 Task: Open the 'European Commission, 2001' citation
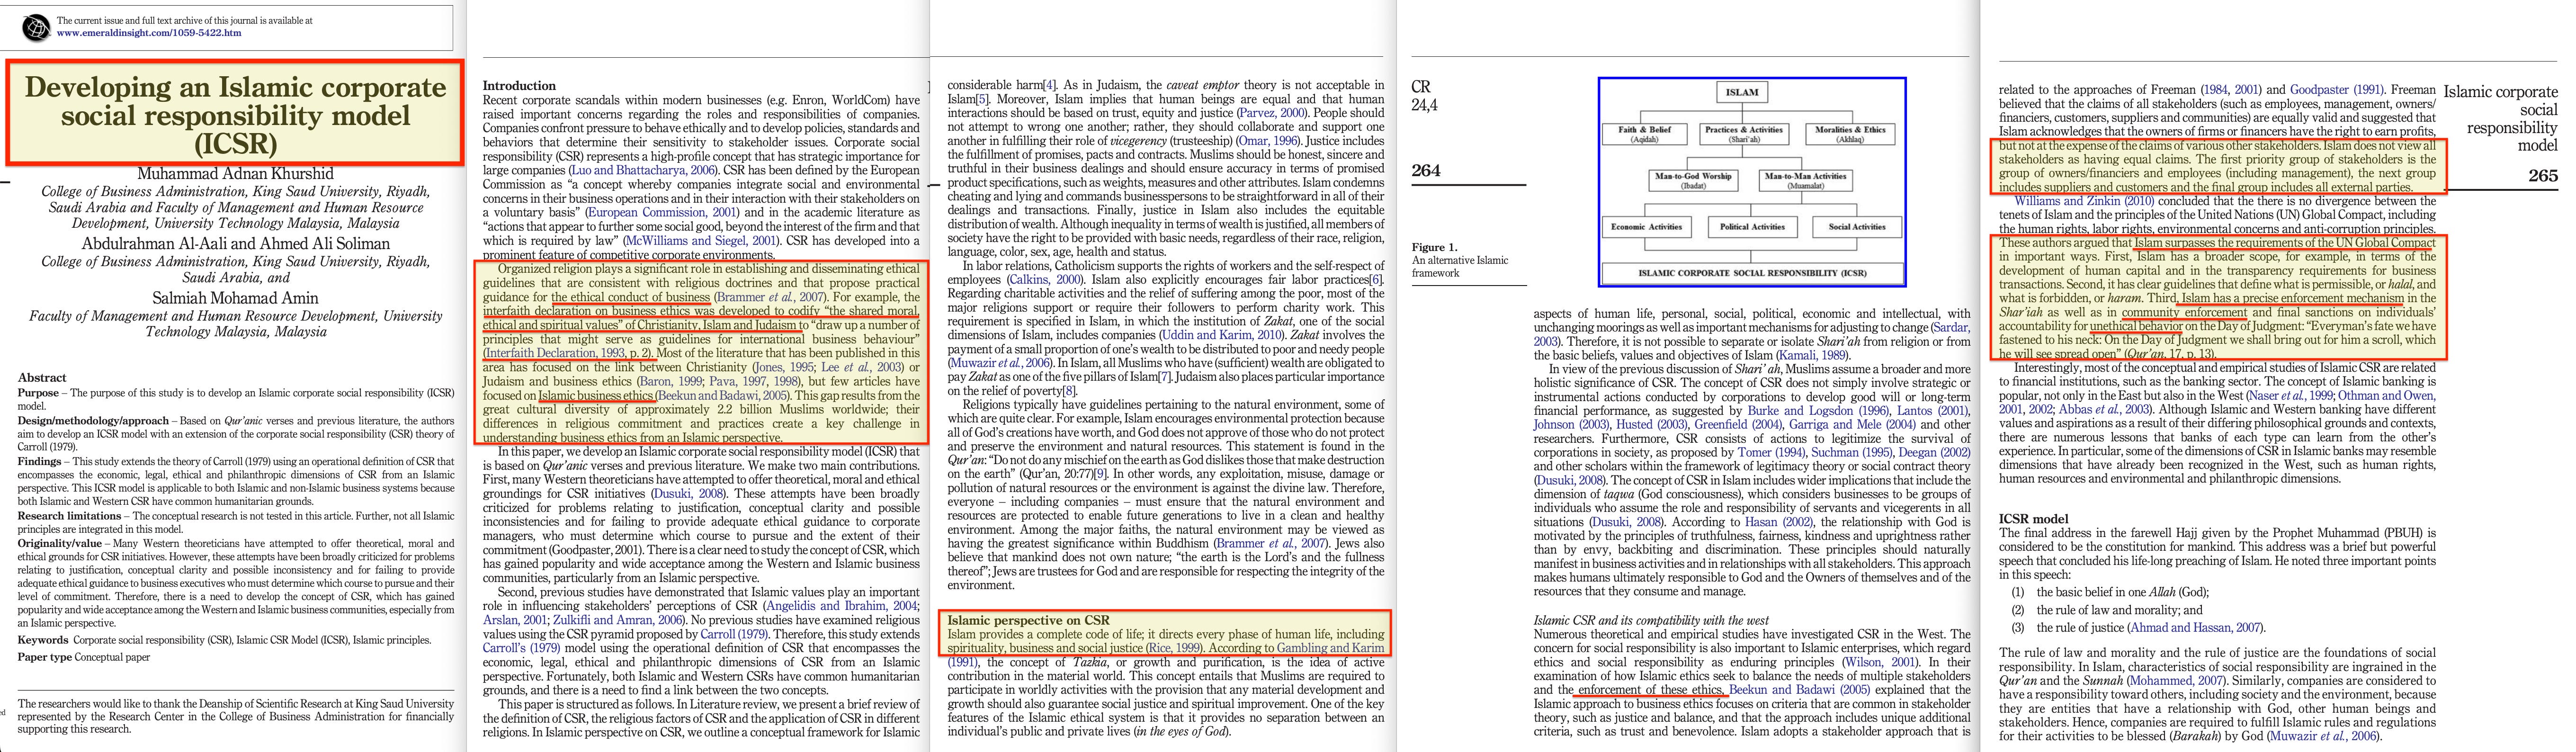click(662, 212)
